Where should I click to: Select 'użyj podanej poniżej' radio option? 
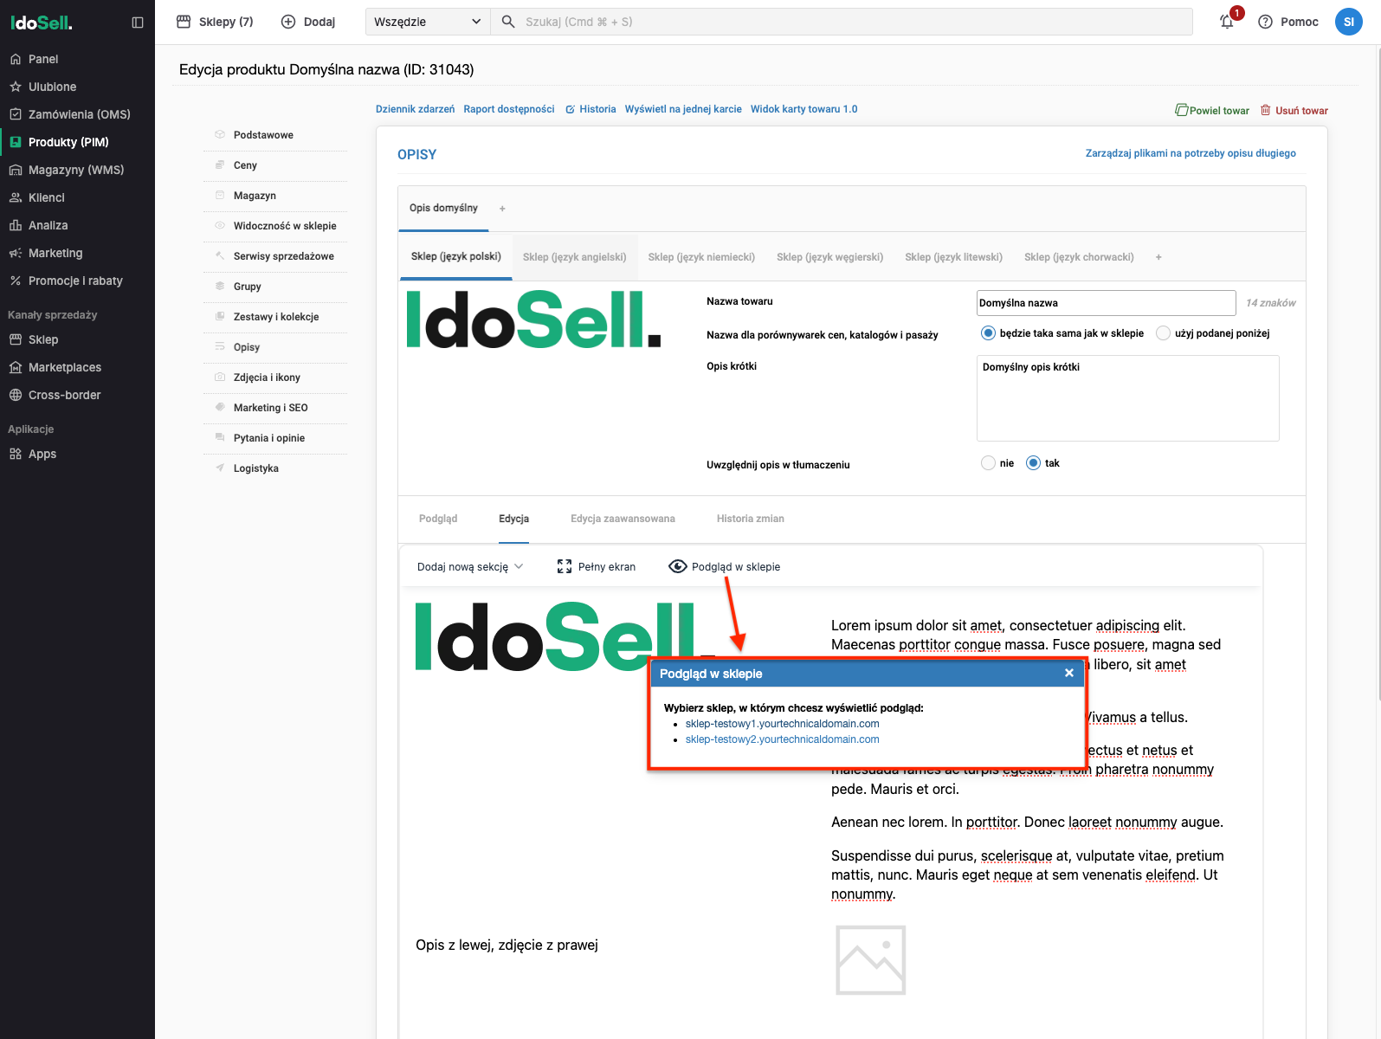tap(1163, 333)
